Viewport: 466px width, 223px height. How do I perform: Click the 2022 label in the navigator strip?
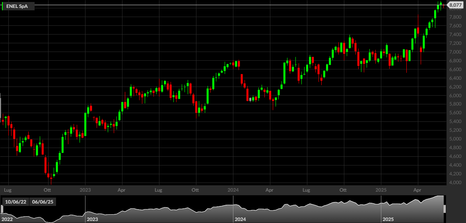pyautogui.click(x=7, y=219)
